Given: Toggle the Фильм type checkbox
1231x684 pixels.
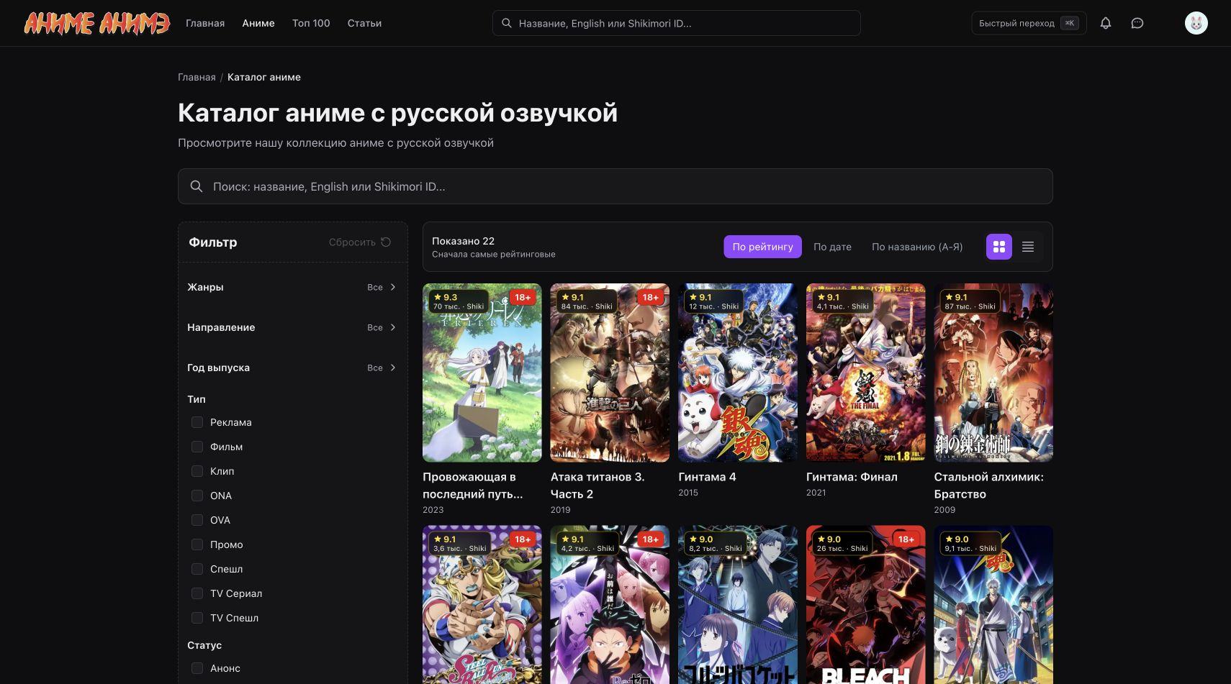Looking at the screenshot, I should point(197,447).
